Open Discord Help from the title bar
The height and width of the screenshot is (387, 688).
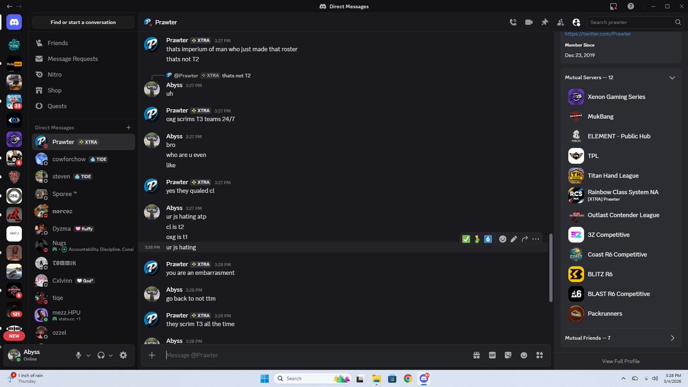coord(631,6)
